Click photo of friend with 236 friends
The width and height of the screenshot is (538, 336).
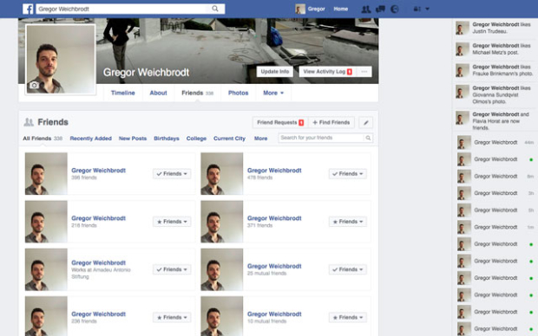(x=46, y=316)
